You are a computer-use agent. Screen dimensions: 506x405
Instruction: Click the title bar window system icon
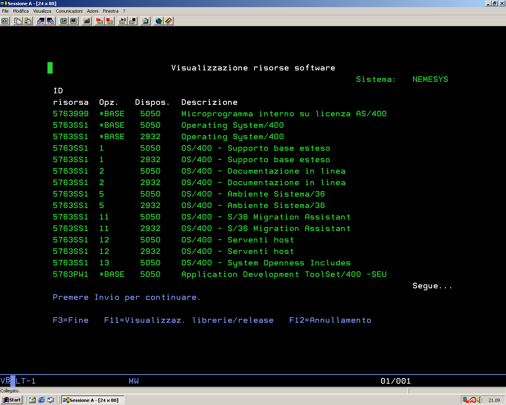click(4, 4)
